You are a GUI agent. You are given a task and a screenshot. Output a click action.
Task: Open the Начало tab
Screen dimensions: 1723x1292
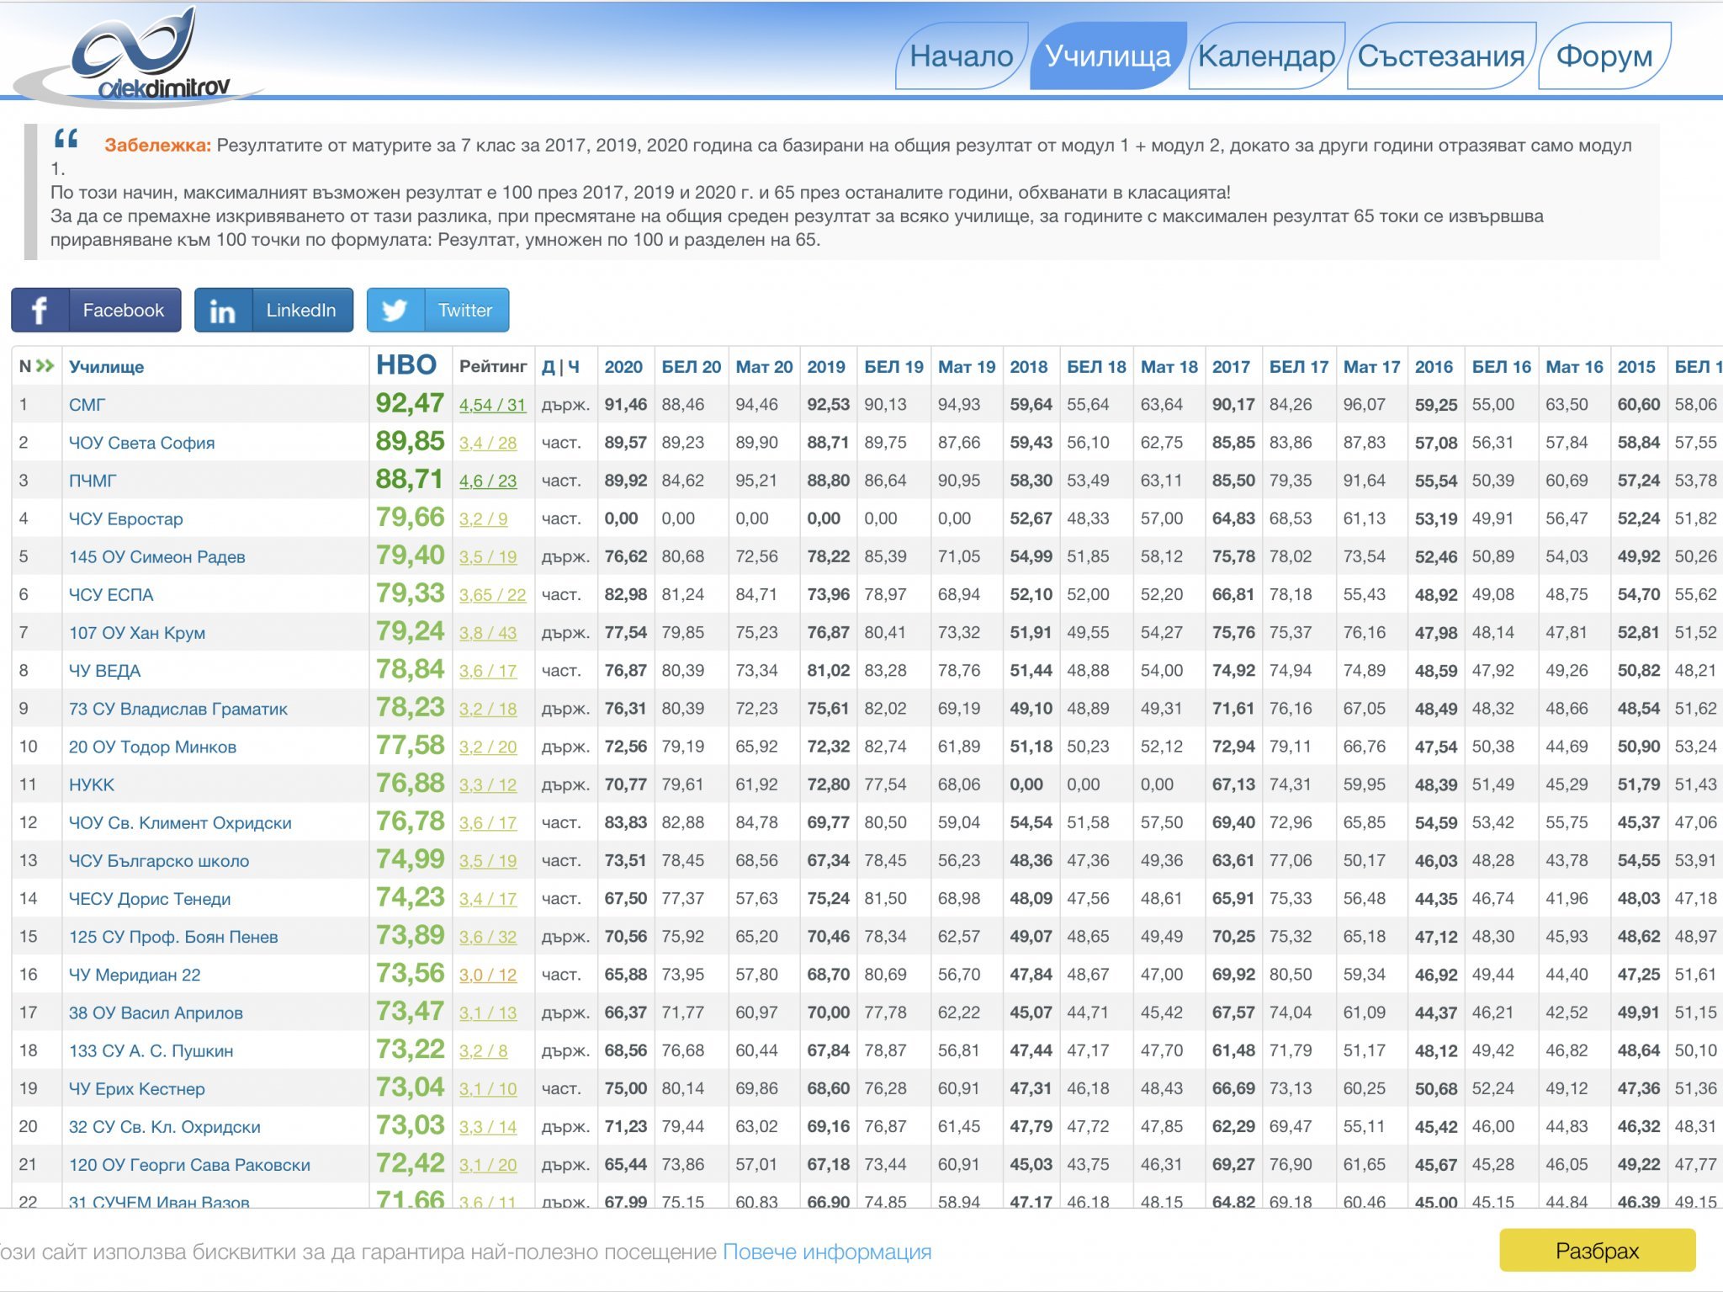point(961,56)
